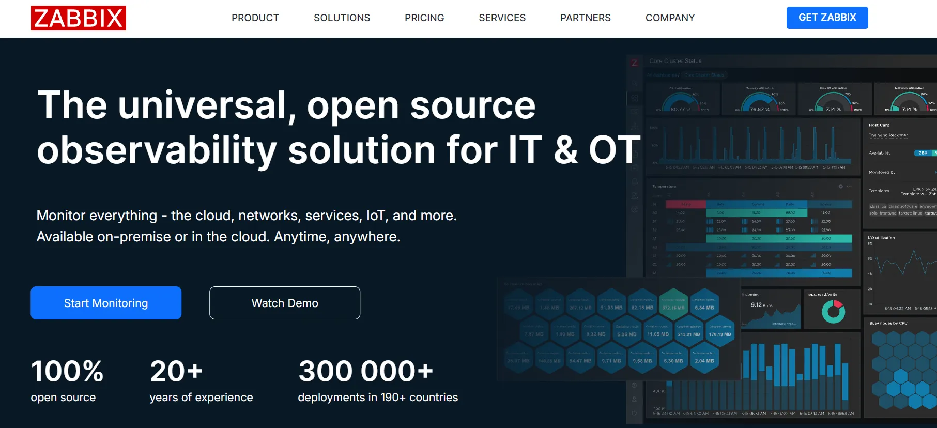
Task: Open the SERVICES menu
Action: 502,18
